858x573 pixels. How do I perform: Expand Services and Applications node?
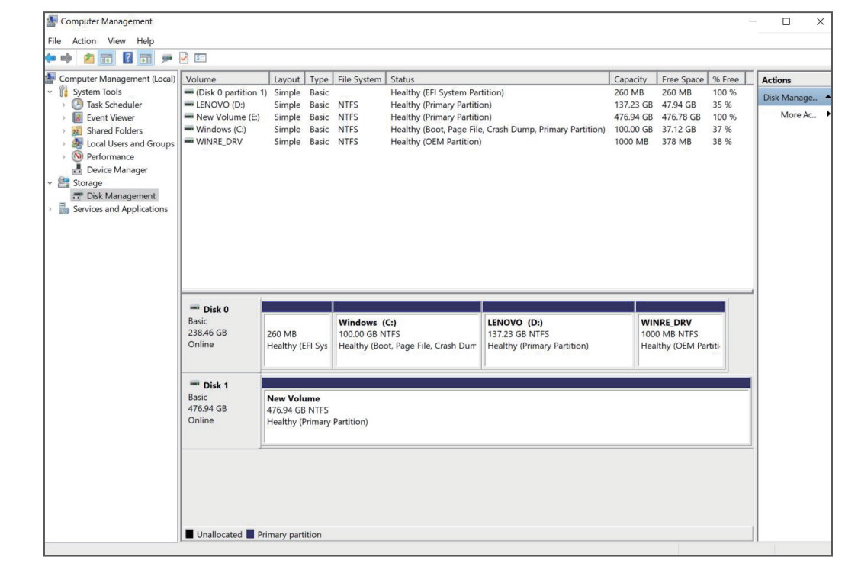50,209
